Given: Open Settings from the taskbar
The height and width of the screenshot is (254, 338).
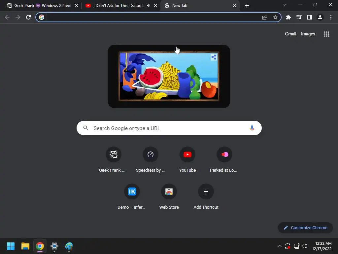Looking at the screenshot, I should point(54,246).
